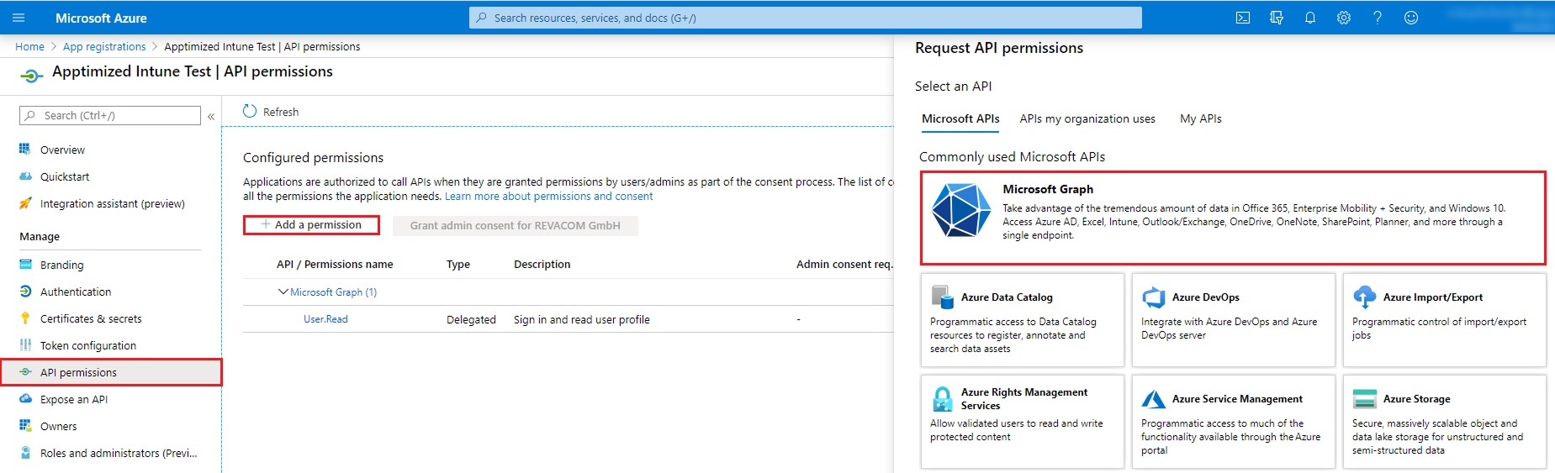
Task: Switch to APIs my organization uses tab
Action: coord(1087,118)
